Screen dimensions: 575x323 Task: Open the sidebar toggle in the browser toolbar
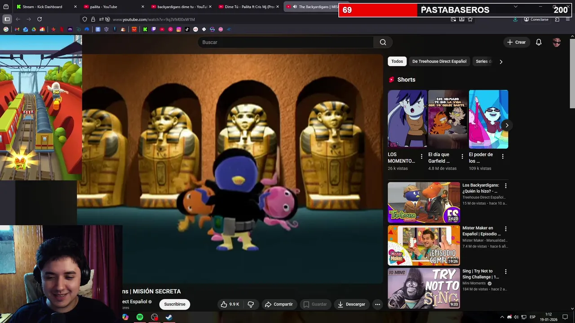[x=7, y=19]
